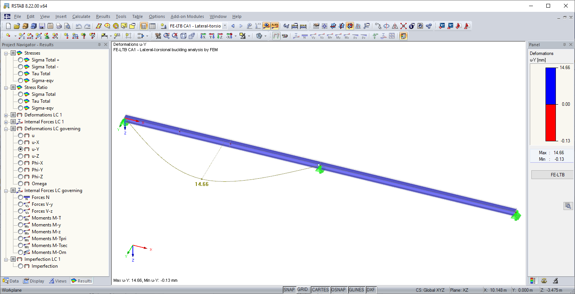575x294 pixels.
Task: Switch to the Display tab
Action: coord(34,281)
